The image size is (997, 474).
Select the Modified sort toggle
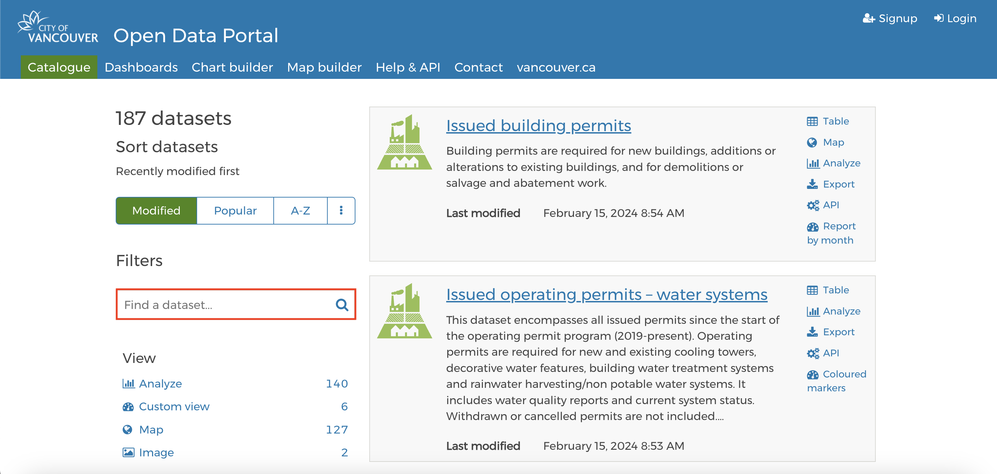click(x=156, y=210)
